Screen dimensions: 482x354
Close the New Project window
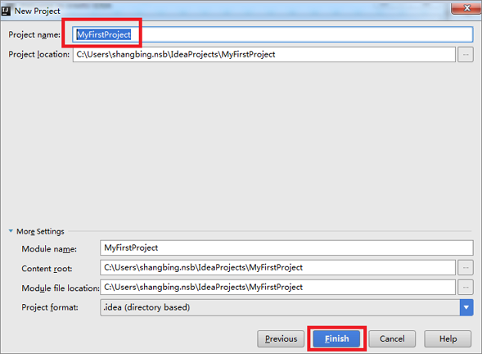466,7
